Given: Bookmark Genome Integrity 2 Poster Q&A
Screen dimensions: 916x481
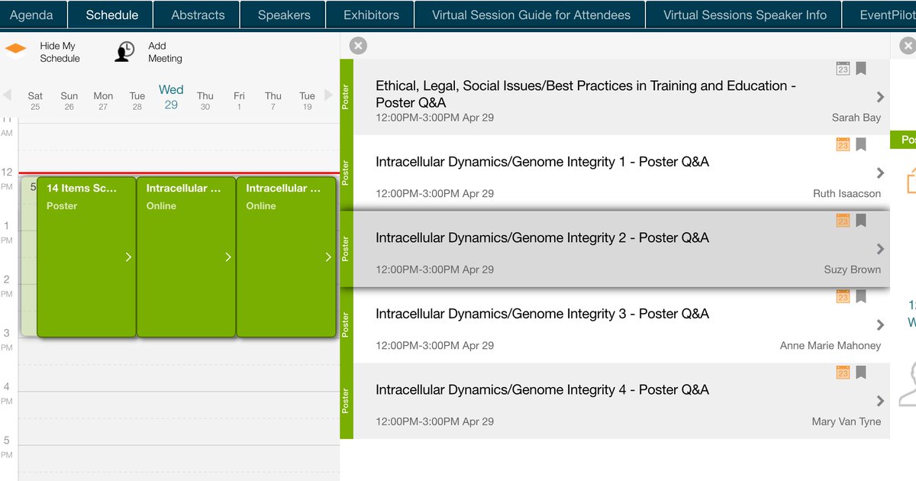Looking at the screenshot, I should [x=861, y=221].
